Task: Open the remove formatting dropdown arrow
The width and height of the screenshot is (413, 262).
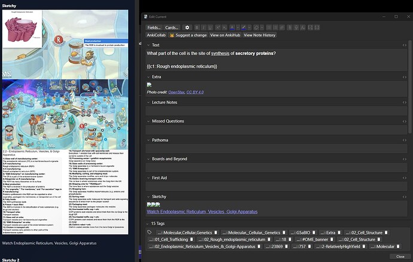Action: pyautogui.click(x=262, y=28)
